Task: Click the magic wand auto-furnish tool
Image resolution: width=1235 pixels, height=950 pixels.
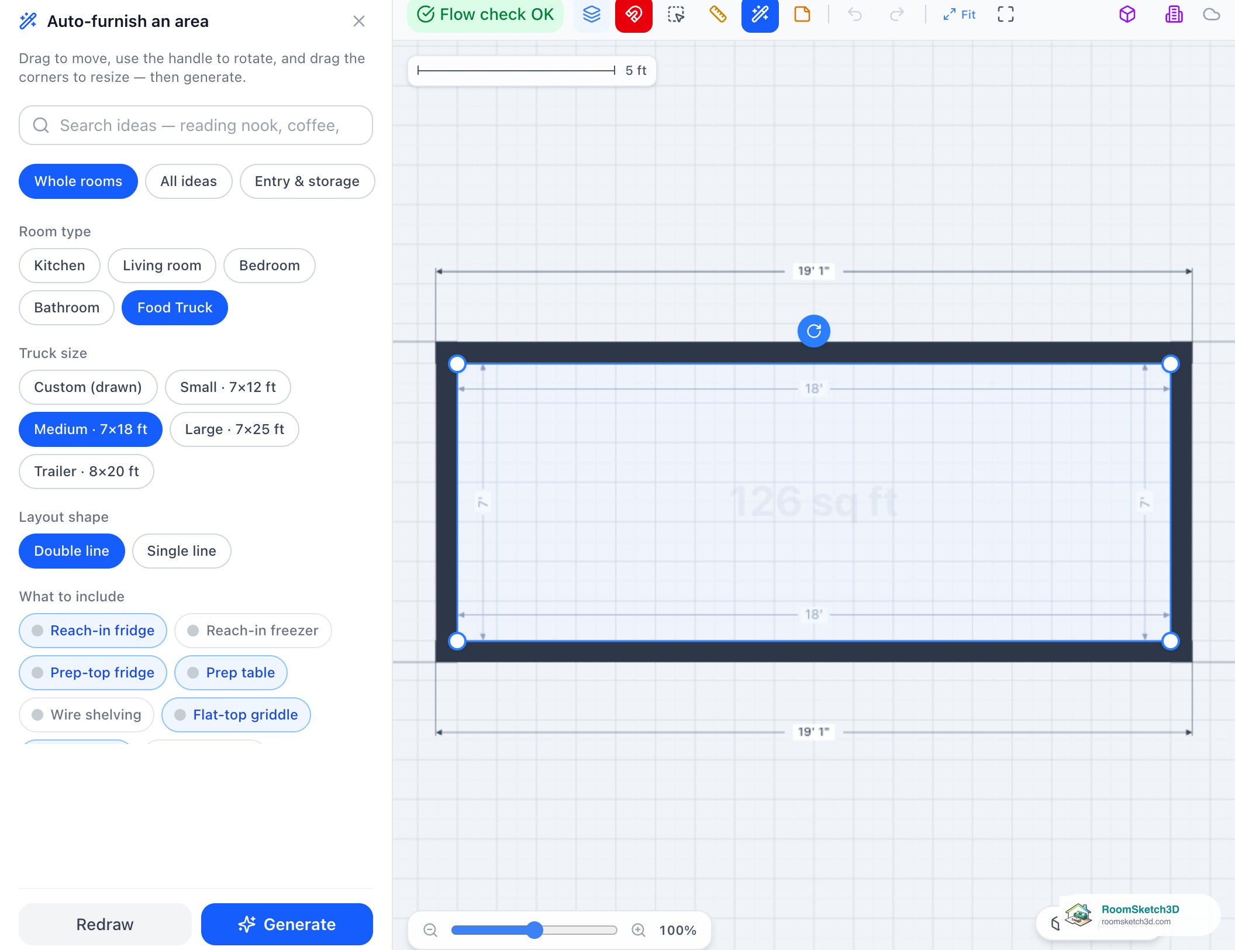Action: (760, 15)
